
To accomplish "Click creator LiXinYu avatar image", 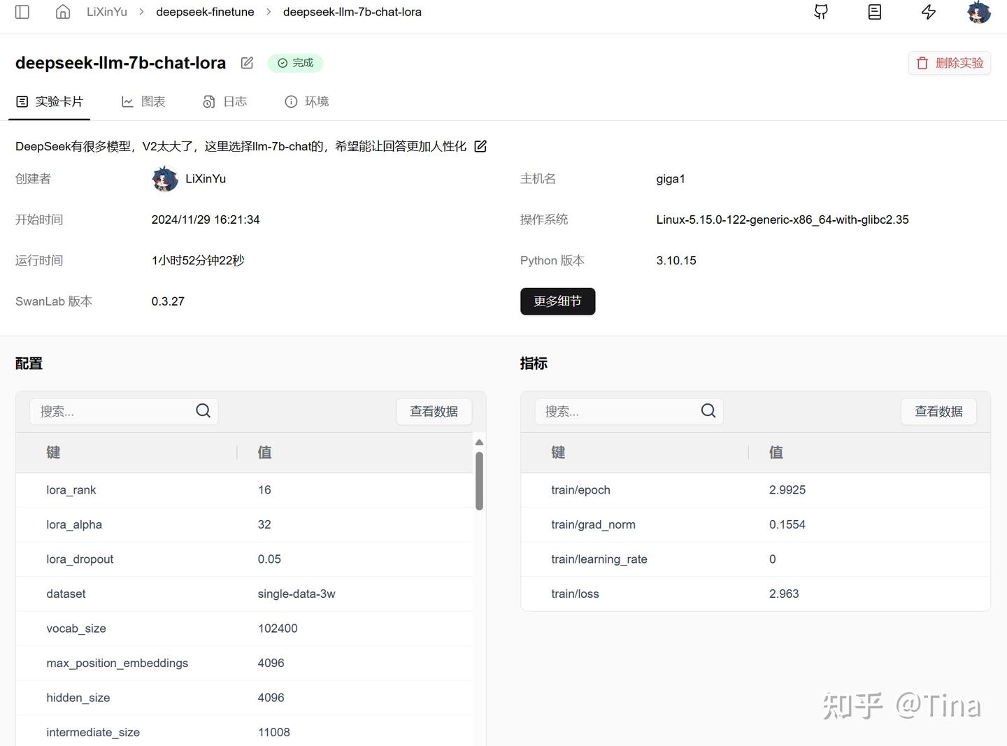I will click(165, 179).
